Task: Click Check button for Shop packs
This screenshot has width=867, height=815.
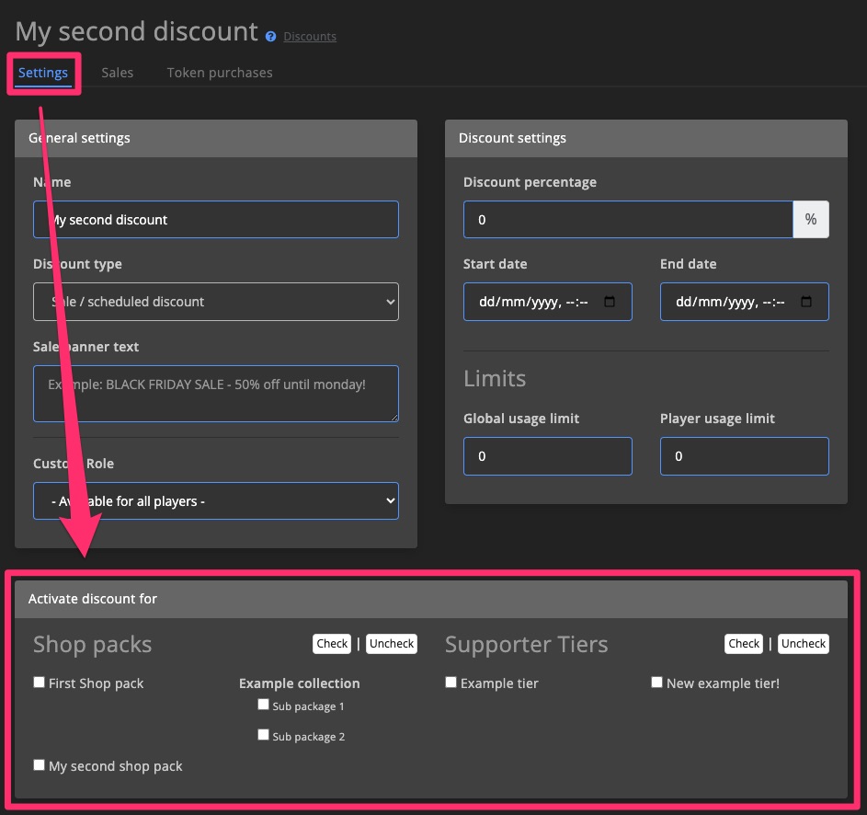Action: (332, 643)
